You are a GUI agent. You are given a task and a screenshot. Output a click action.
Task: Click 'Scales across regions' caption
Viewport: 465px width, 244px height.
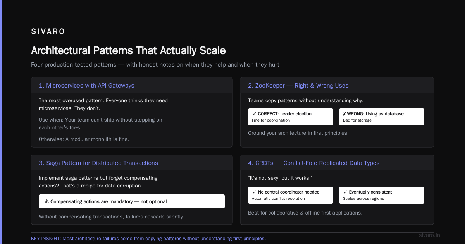pyautogui.click(x=363, y=199)
